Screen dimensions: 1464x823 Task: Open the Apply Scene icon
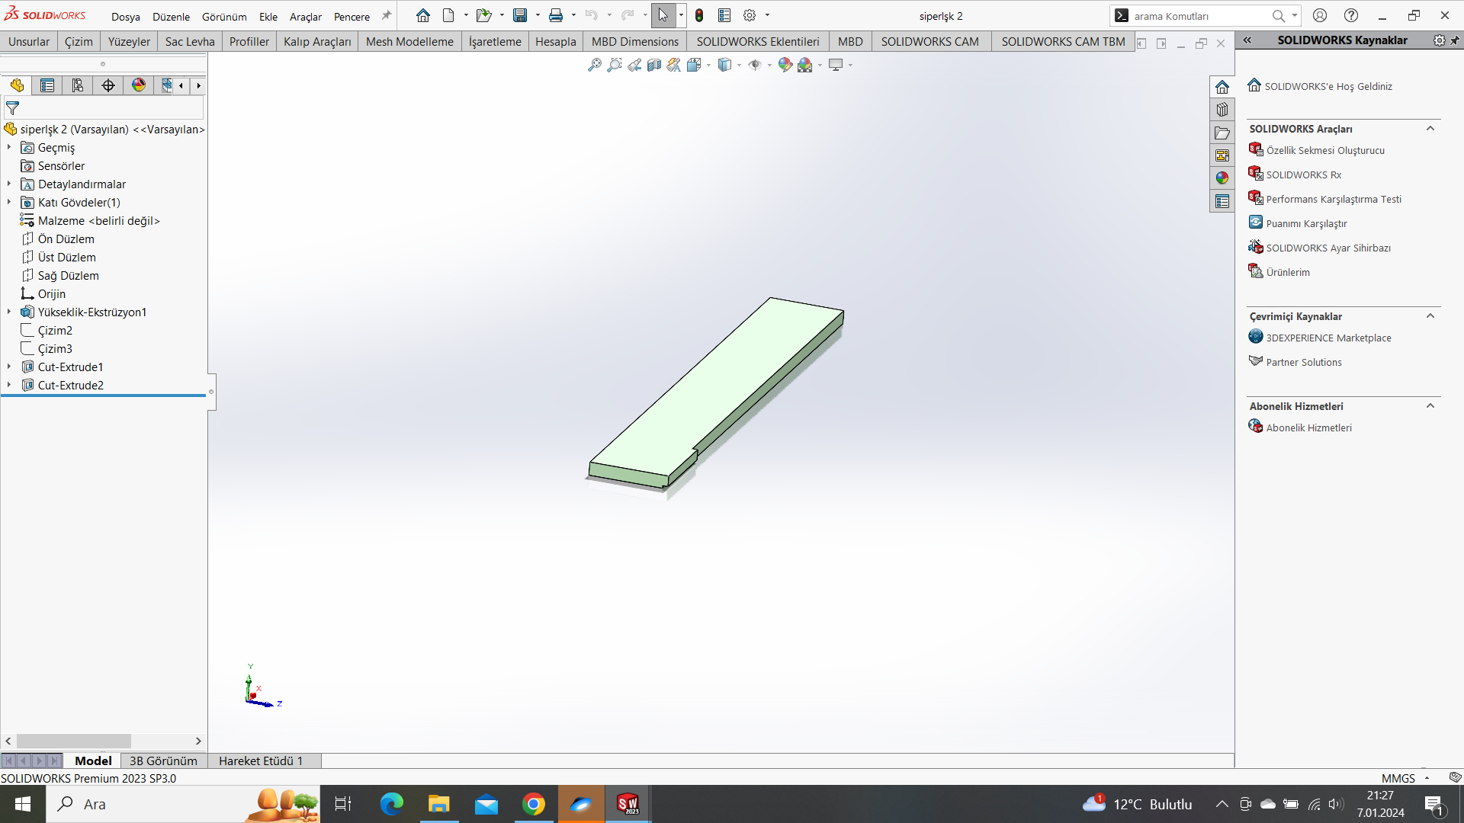coord(805,66)
